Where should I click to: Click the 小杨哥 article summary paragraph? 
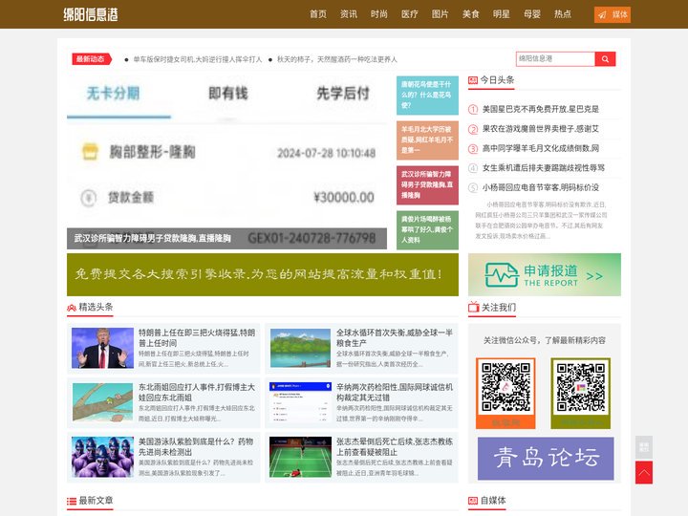click(541, 221)
